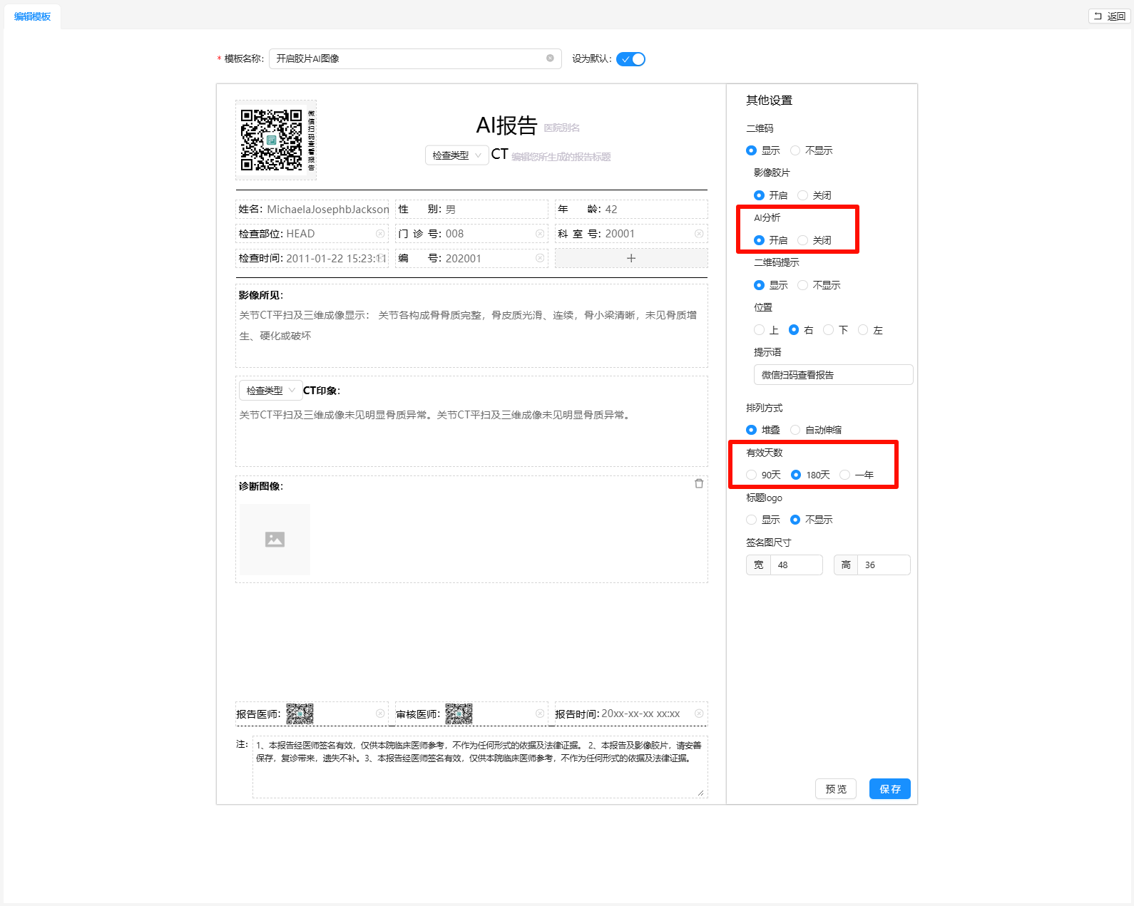Viewport: 1134px width, 906px height.
Task: Remove the 科室号 20001 field
Action: pyautogui.click(x=699, y=234)
